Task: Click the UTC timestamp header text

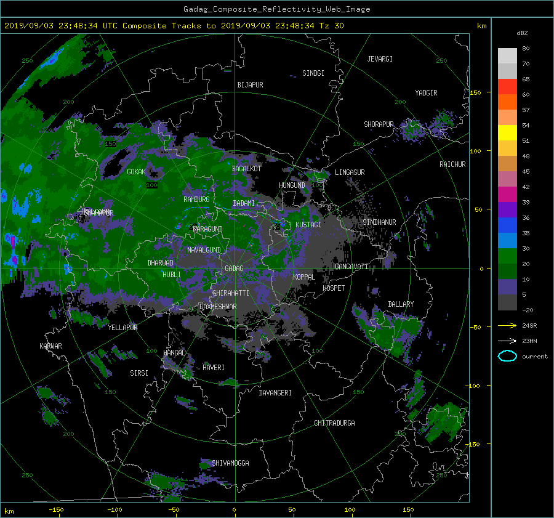Action: (174, 26)
